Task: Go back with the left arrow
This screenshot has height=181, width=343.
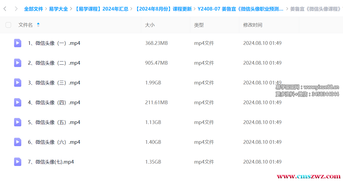Action: tap(5, 9)
